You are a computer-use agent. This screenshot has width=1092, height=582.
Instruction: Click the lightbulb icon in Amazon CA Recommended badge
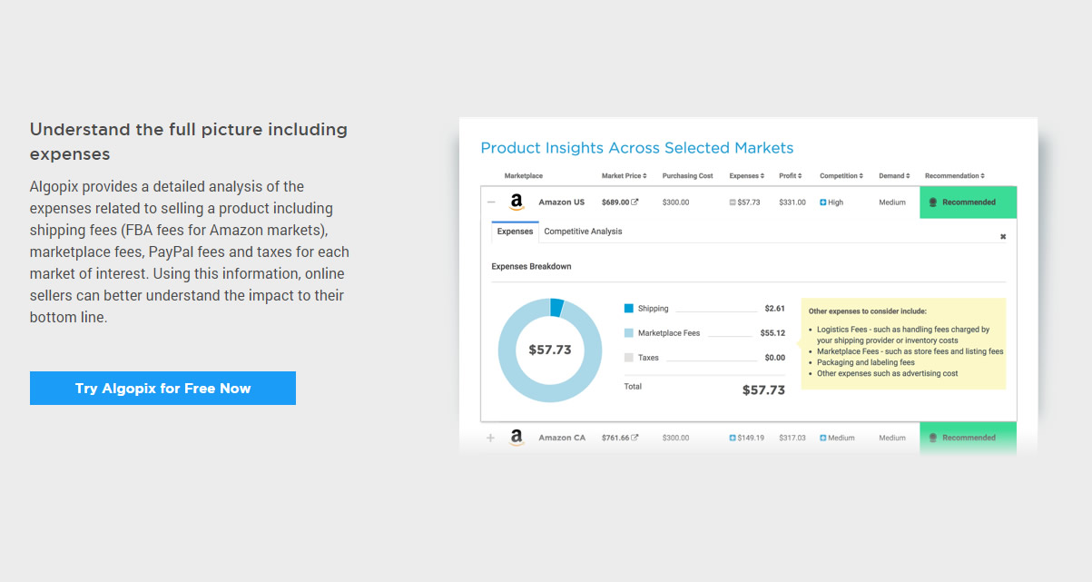point(933,438)
